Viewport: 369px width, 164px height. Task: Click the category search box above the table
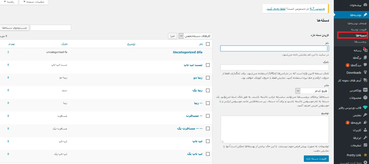(51, 28)
